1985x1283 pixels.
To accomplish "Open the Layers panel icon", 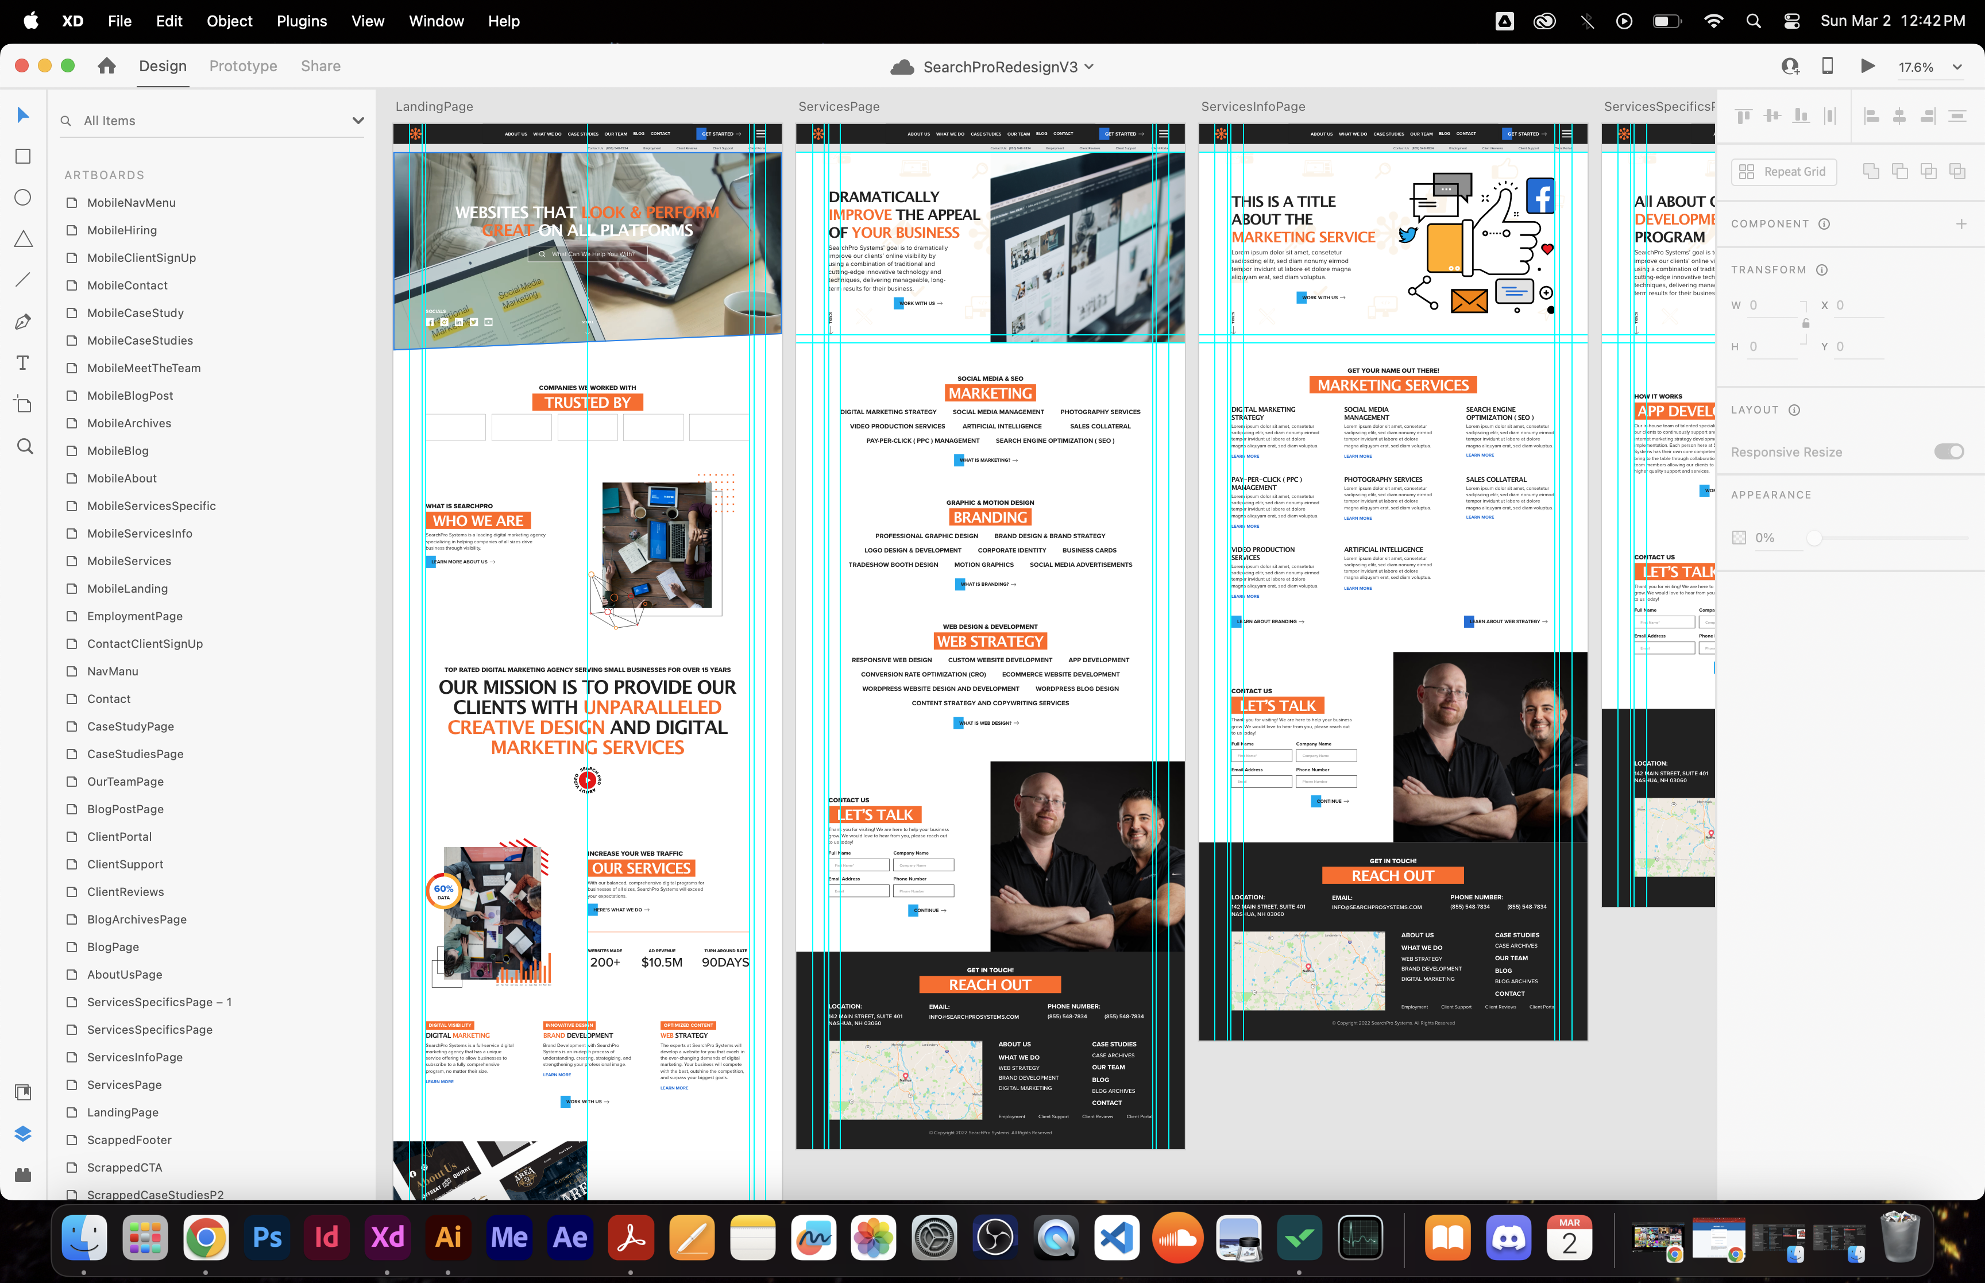I will coord(24,1133).
